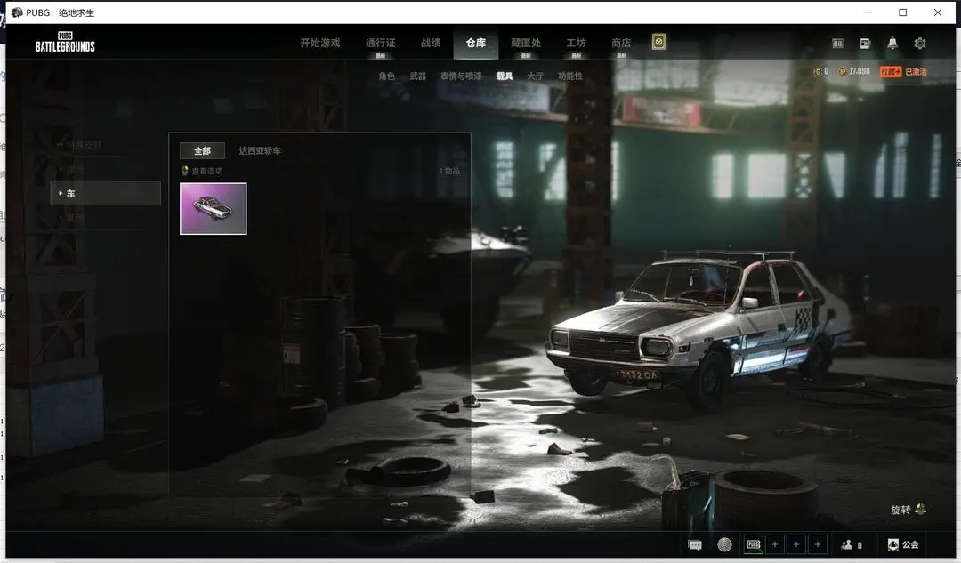Screen dimensions: 961x563
Task: Open settings with the gear icon
Action: pyautogui.click(x=920, y=43)
